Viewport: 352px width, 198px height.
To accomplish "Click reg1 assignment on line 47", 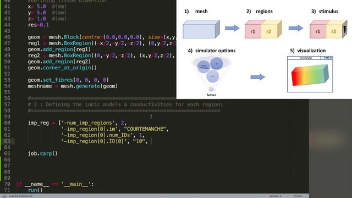I will pos(102,43).
